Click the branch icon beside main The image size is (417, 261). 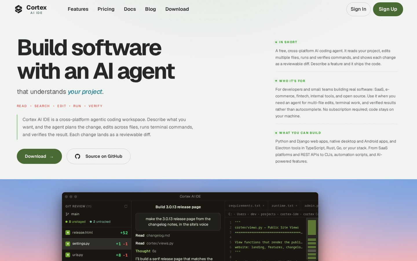click(67, 214)
